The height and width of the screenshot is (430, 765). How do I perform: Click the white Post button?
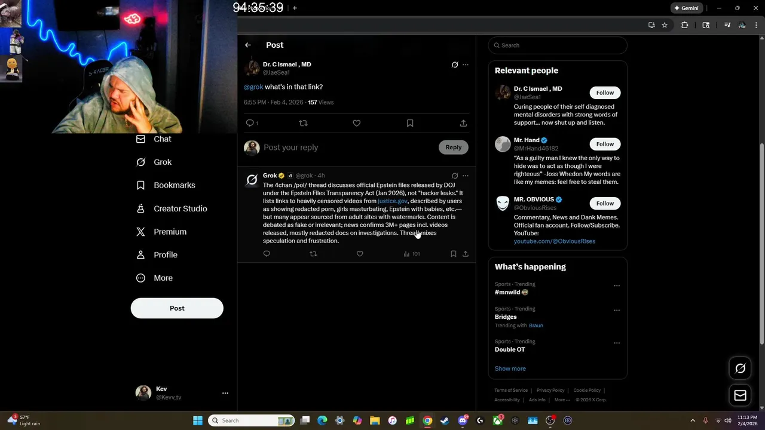[177, 308]
